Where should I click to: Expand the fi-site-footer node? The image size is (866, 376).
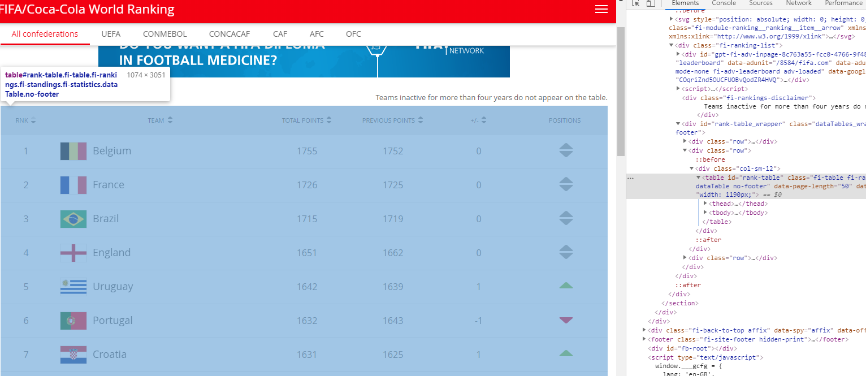(644, 339)
